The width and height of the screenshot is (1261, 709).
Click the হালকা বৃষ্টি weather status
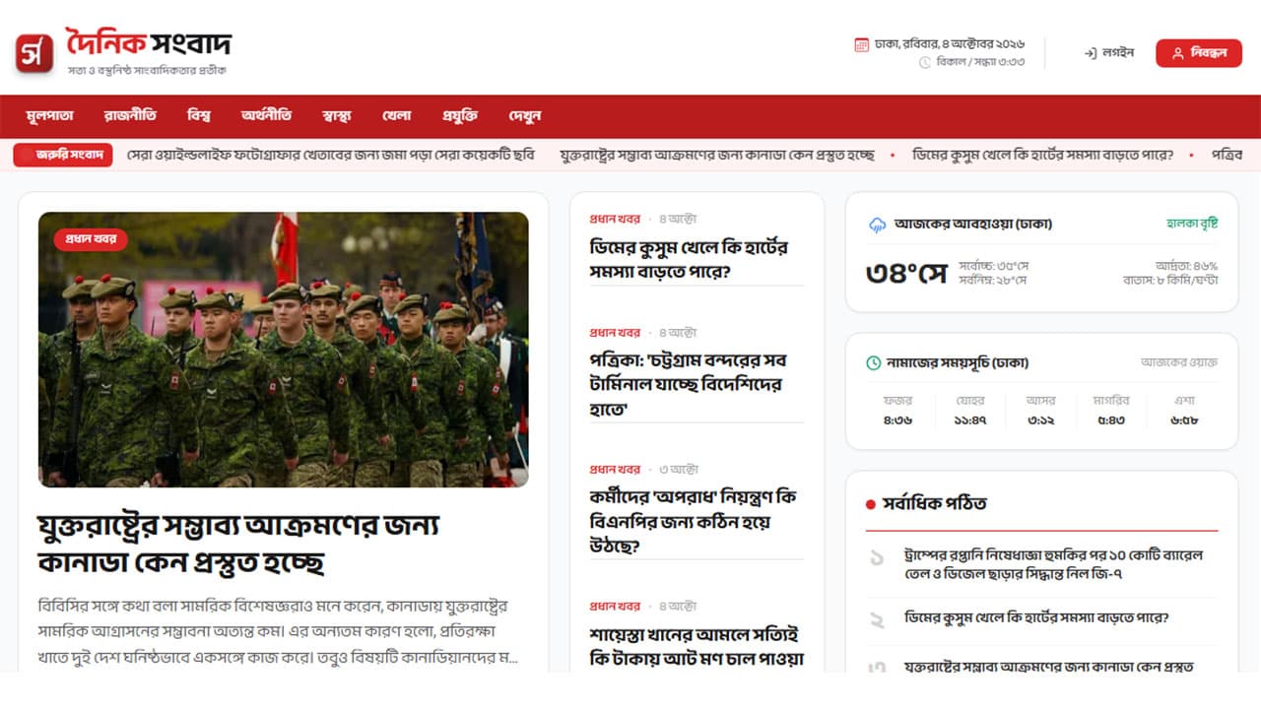click(x=1192, y=224)
